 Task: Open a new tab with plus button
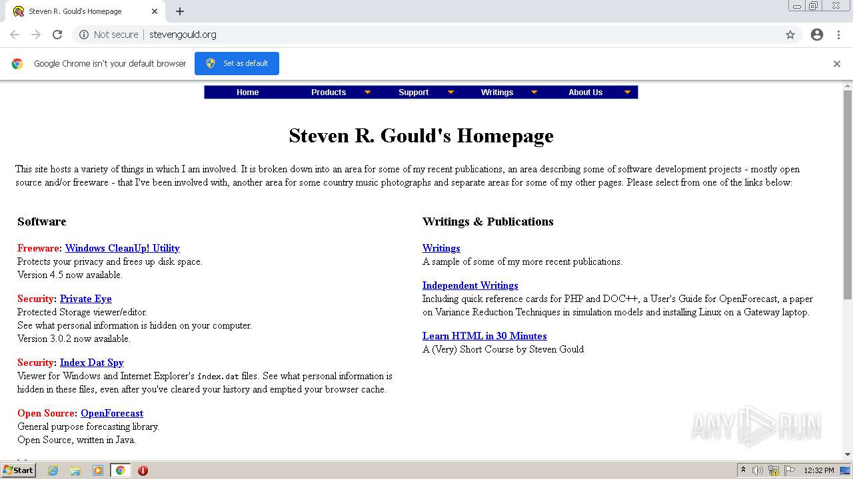pyautogui.click(x=180, y=11)
